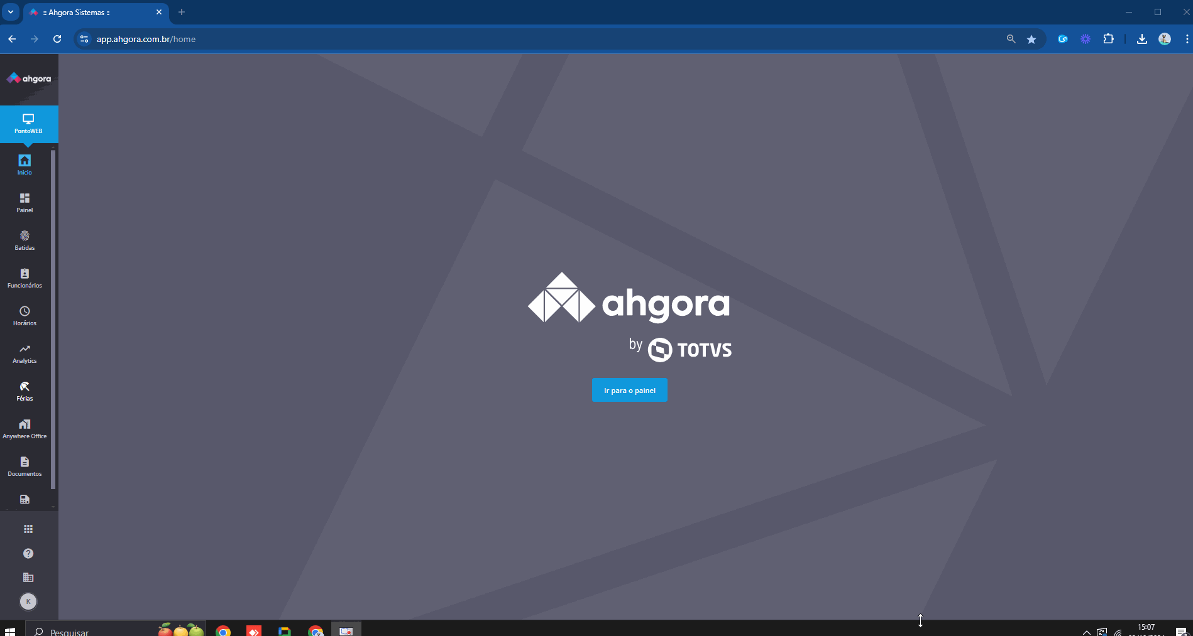Select the PontoWEB module
Viewport: 1193px width, 636px height.
click(28, 124)
